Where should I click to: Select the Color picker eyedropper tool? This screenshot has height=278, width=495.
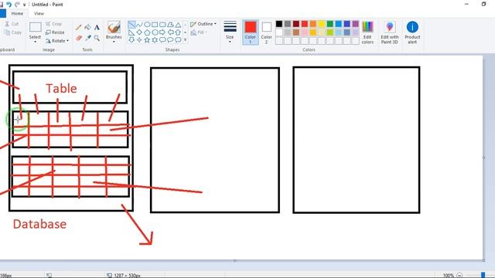click(87, 38)
